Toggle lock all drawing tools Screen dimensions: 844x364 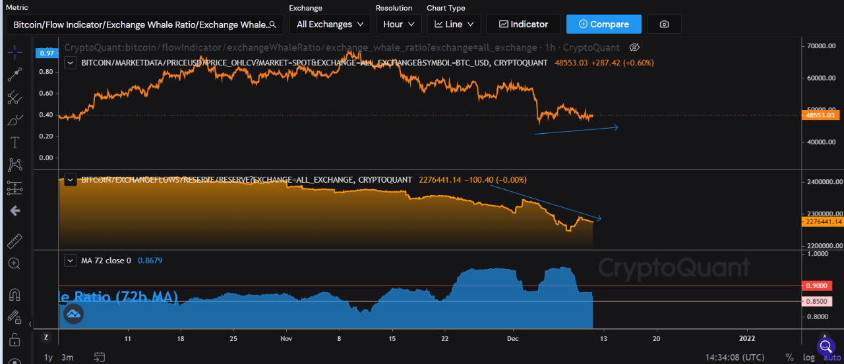pyautogui.click(x=15, y=340)
